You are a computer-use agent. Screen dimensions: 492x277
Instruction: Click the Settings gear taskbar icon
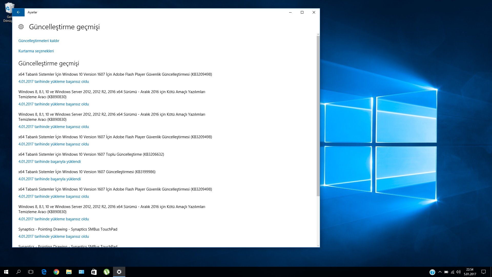pos(119,272)
